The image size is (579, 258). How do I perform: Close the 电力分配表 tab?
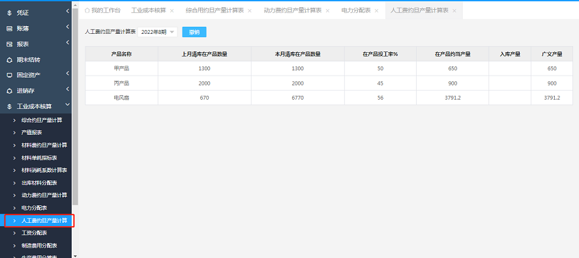tap(376, 10)
